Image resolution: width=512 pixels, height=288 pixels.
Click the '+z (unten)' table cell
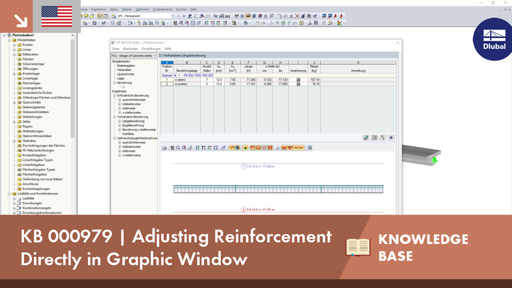[x=187, y=84]
